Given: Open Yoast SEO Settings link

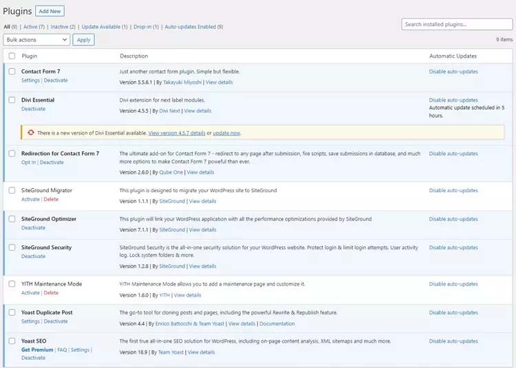Looking at the screenshot, I should click(80, 350).
